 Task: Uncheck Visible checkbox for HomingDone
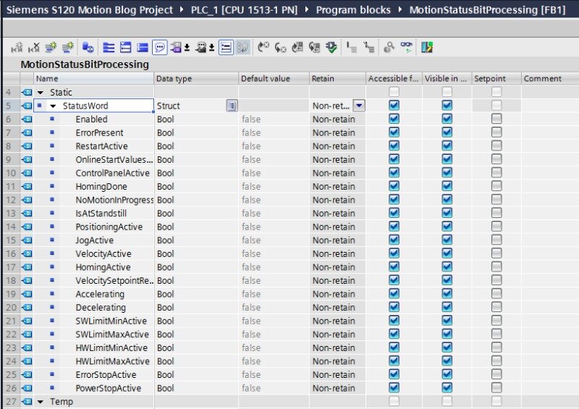point(447,187)
